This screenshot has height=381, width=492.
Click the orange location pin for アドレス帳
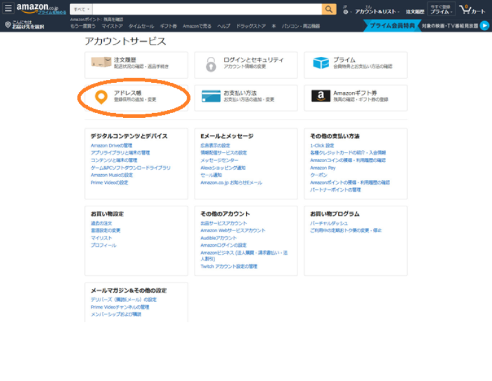[x=102, y=96]
